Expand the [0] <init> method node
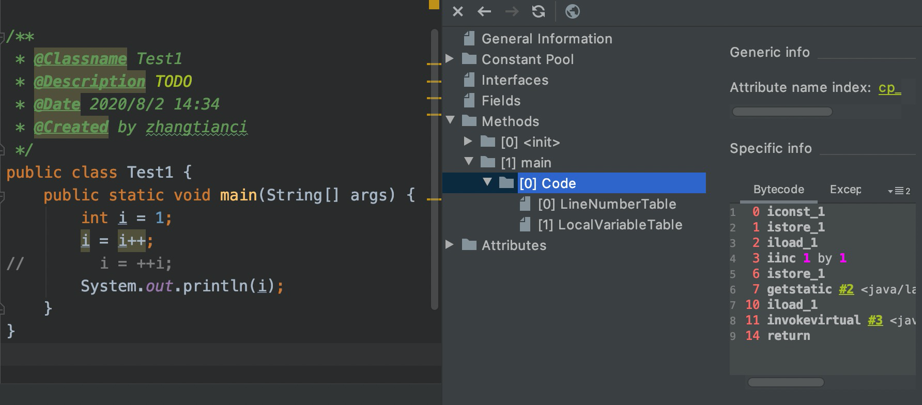The height and width of the screenshot is (405, 922). pos(468,141)
